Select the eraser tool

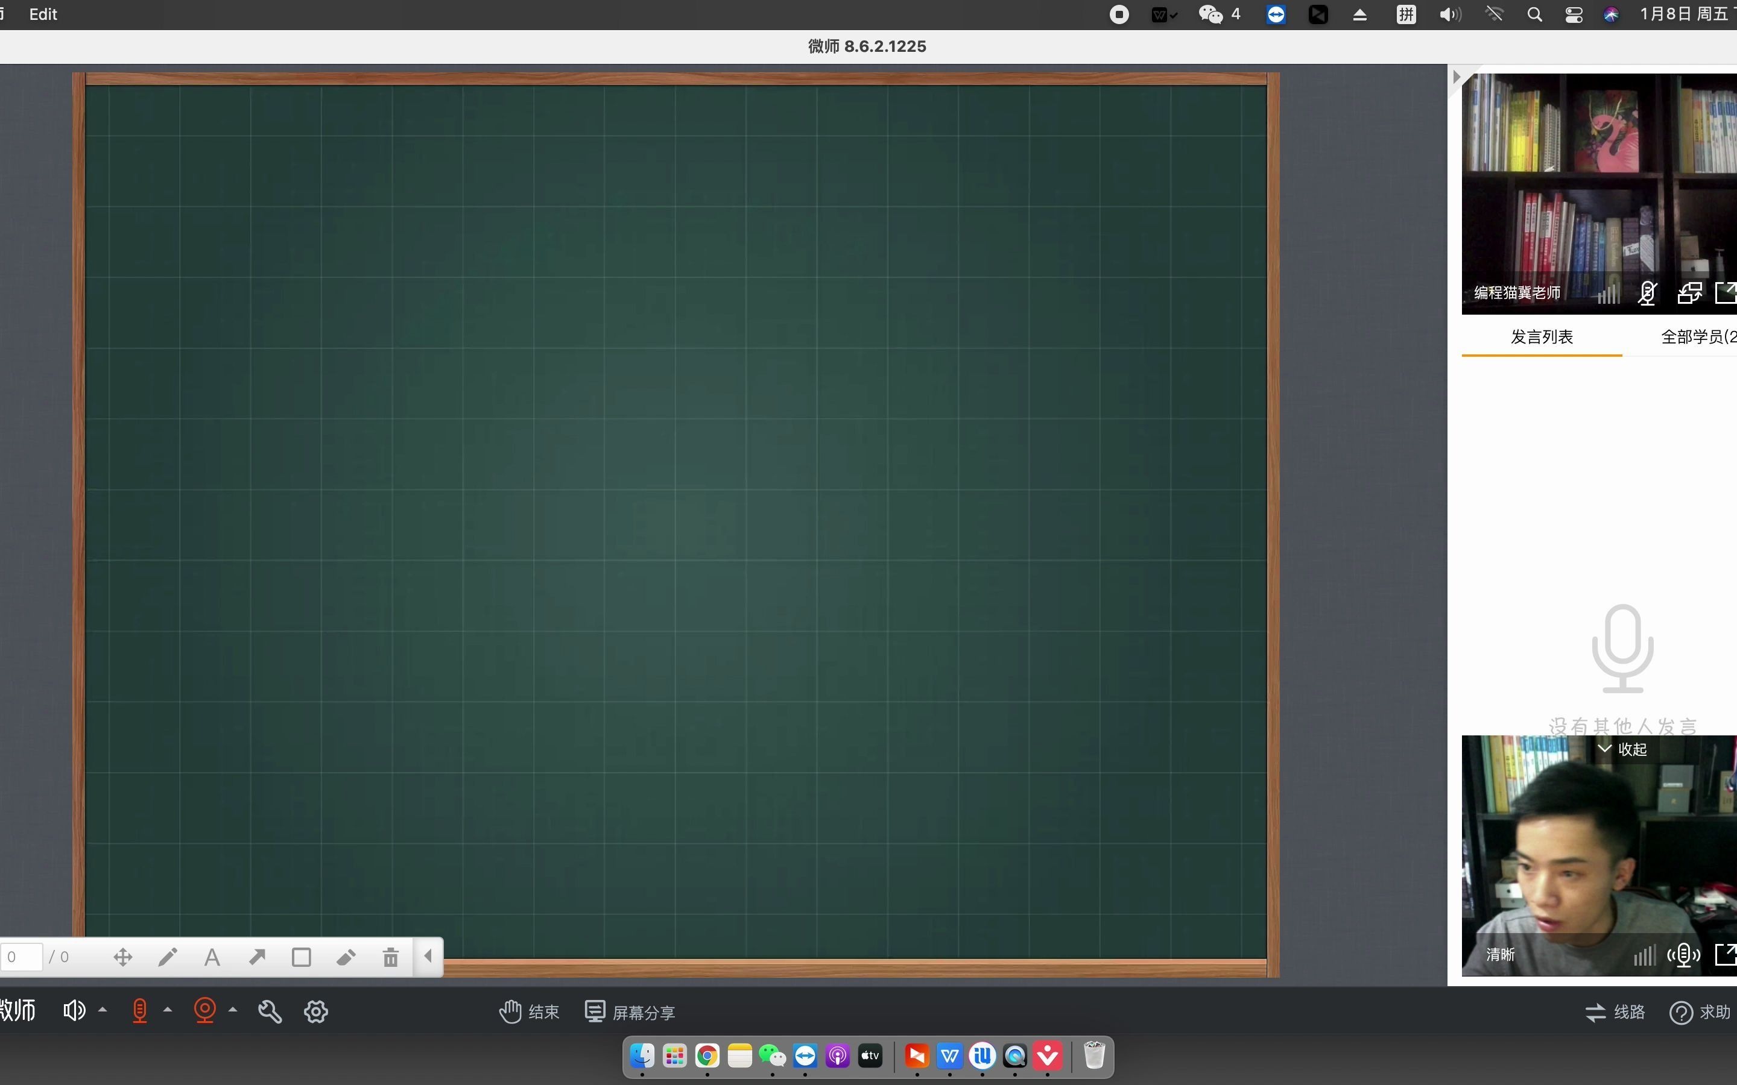click(x=346, y=956)
